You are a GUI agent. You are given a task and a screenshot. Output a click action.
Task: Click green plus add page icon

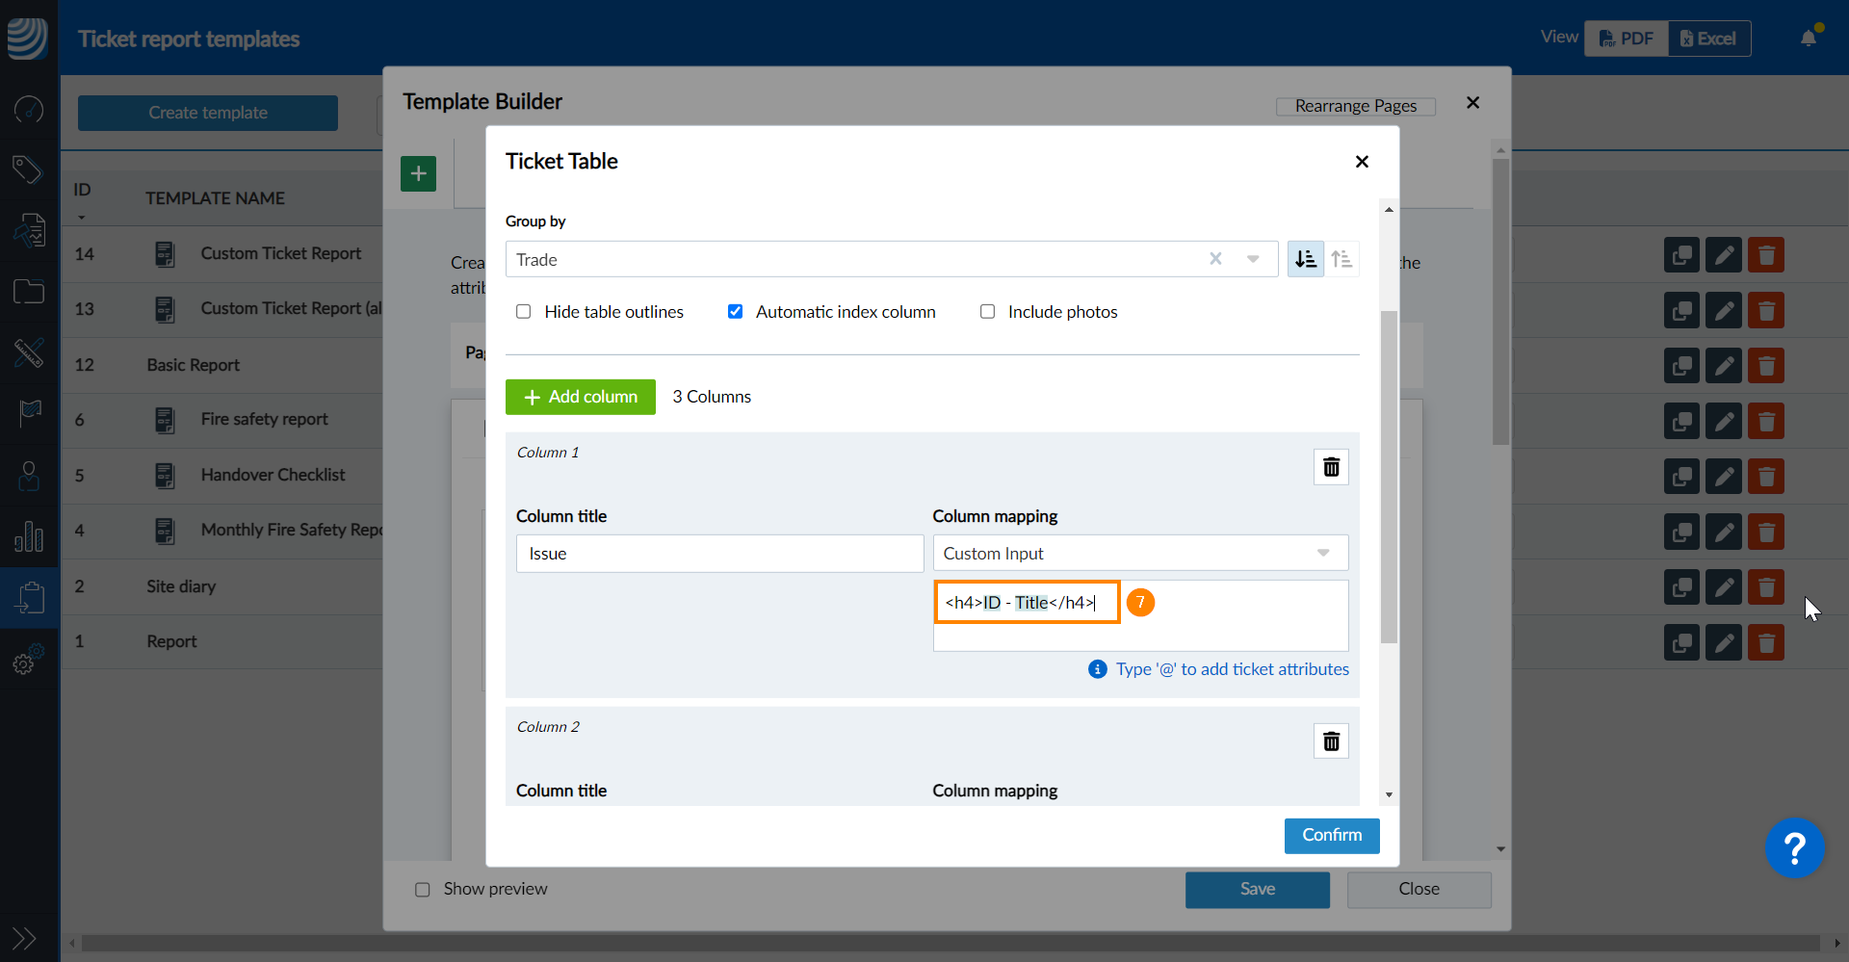pos(418,174)
